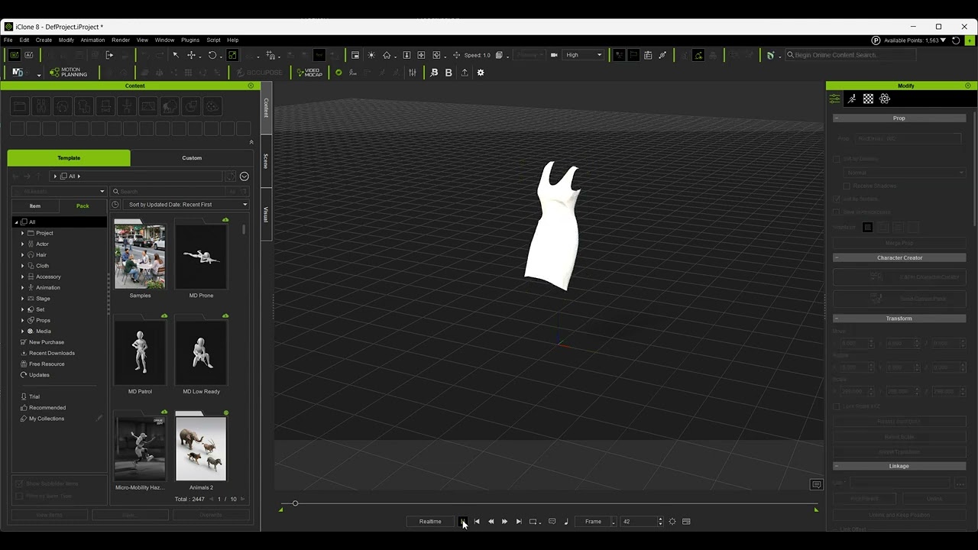978x550 pixels.
Task: Select the arrow Select Object tool
Action: (x=176, y=55)
